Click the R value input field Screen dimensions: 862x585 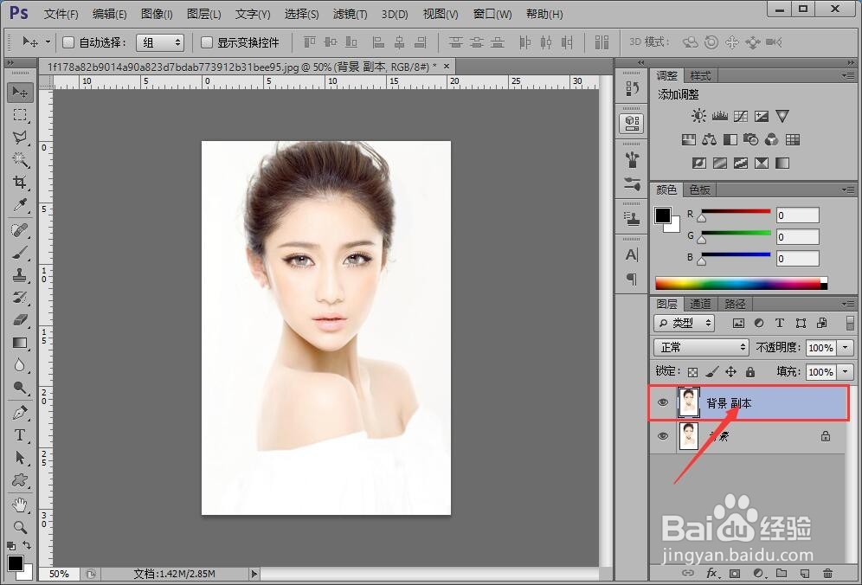[x=797, y=215]
